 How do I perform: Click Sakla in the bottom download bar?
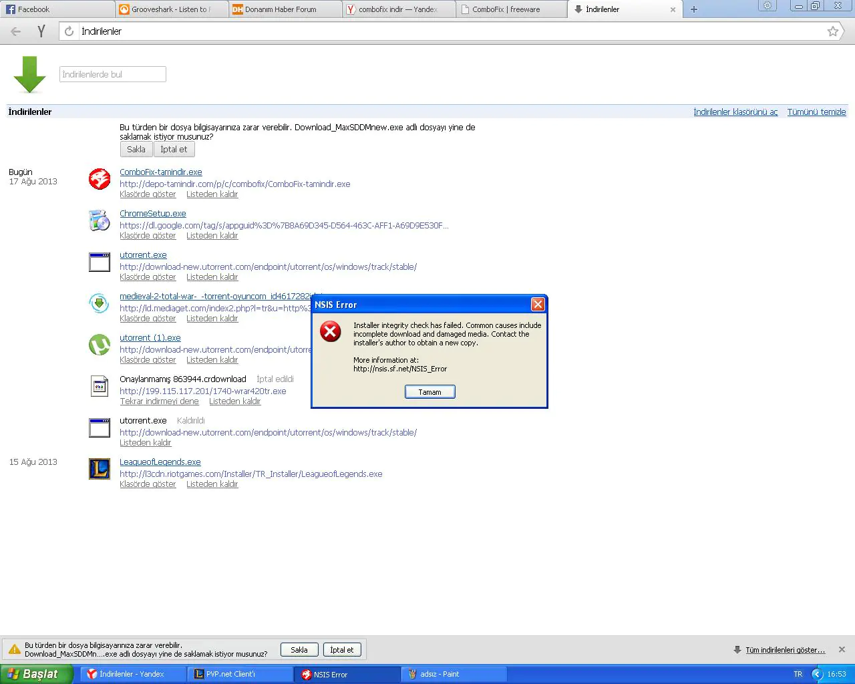299,650
